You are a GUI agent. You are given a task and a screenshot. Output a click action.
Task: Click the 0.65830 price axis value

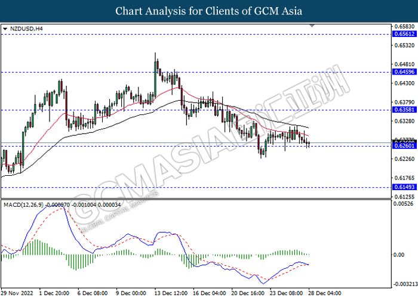(404, 26)
